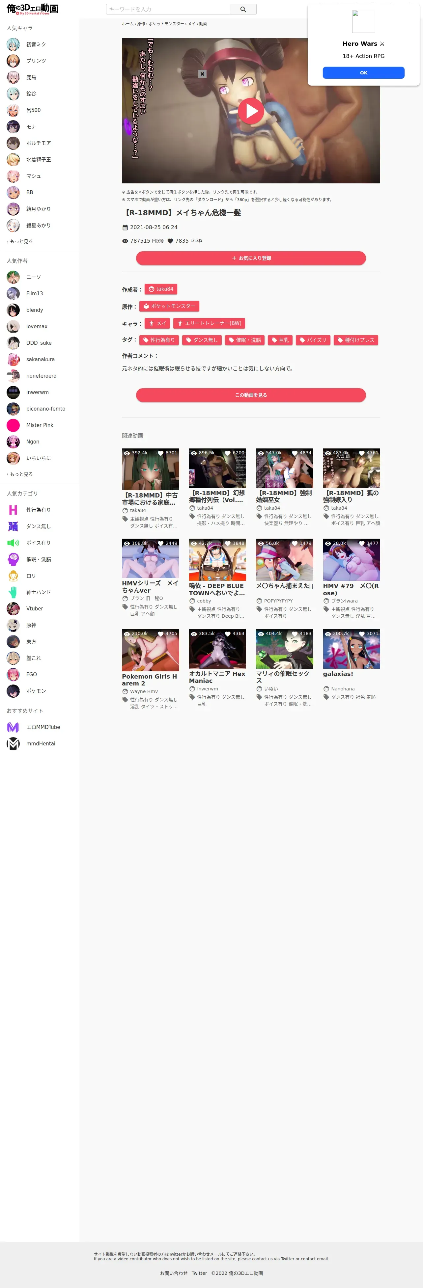Open モナ character avatar
This screenshot has height=1288, width=423.
pyautogui.click(x=13, y=127)
